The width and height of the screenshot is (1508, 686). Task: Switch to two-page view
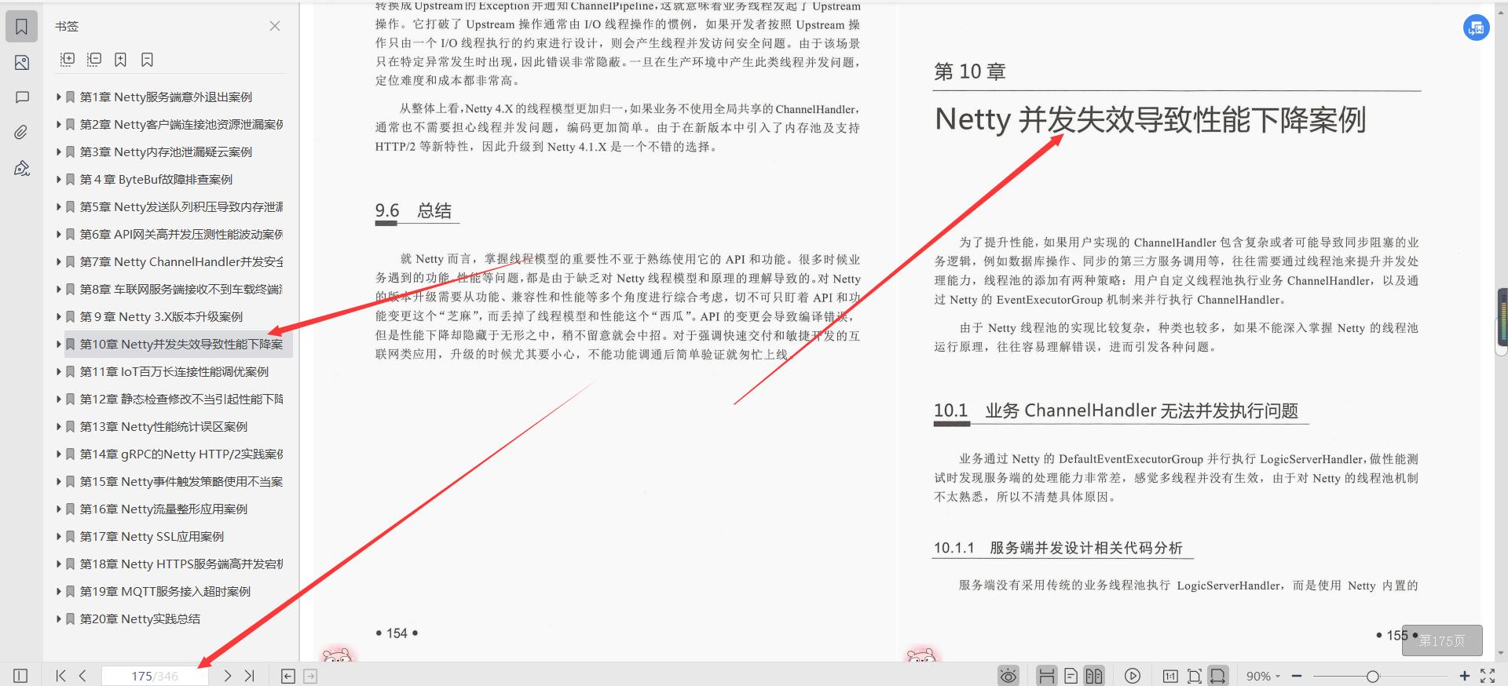(x=1093, y=676)
